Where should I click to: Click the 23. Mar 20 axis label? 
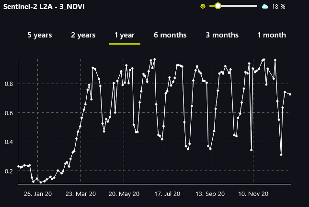click(x=81, y=194)
